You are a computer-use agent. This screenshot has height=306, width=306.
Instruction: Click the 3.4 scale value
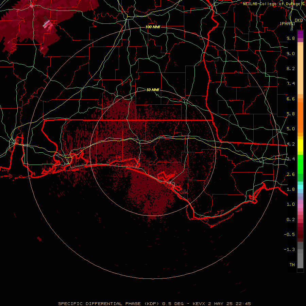tap(291, 159)
